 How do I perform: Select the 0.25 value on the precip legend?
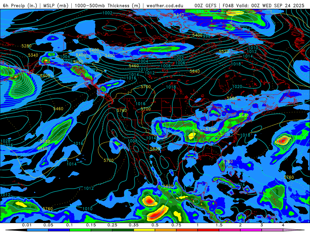(112, 225)
